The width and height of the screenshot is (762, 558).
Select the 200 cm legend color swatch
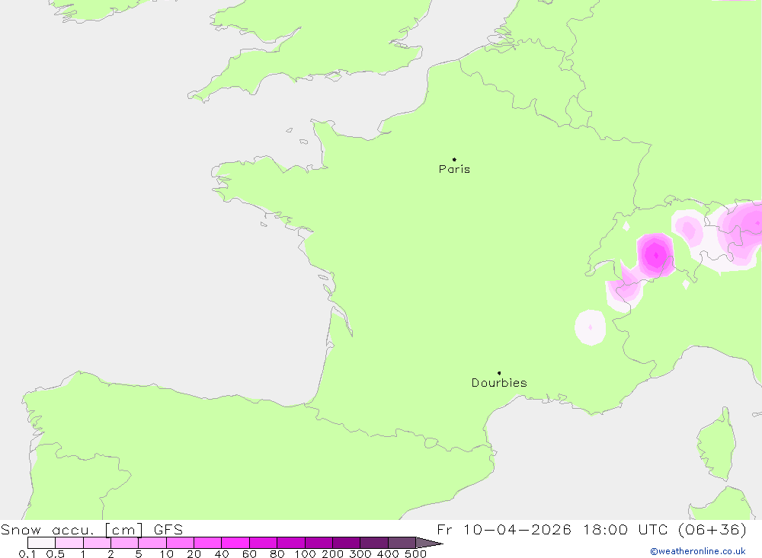(x=347, y=543)
